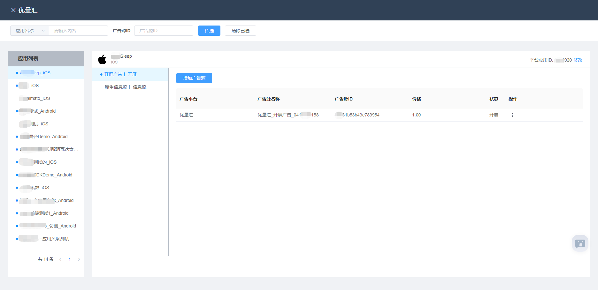Select the app ending in 测试的_iOS
The image size is (598, 290).
[x=46, y=162]
